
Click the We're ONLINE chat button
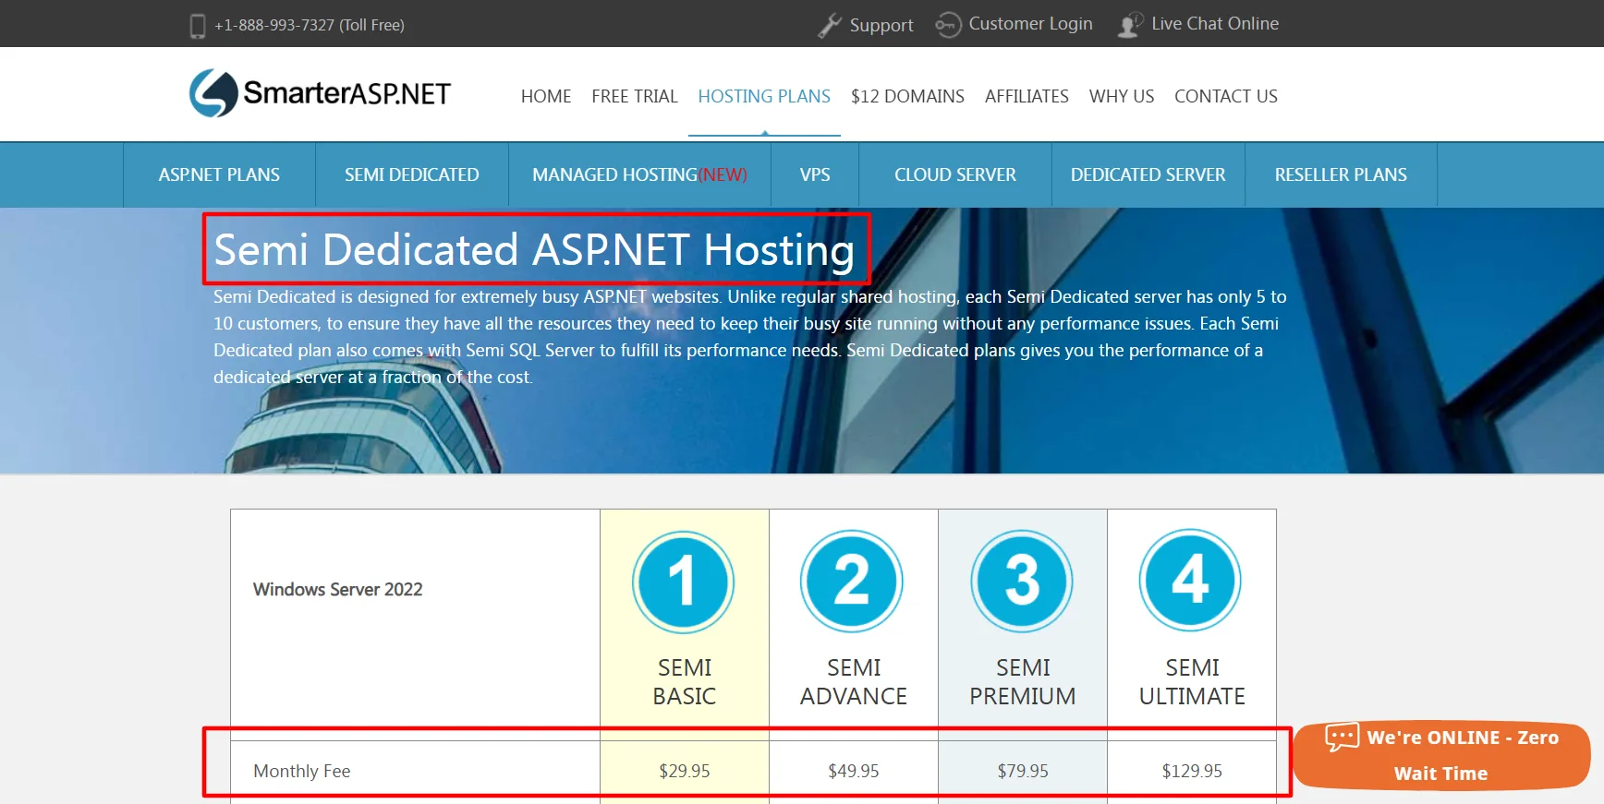point(1441,755)
